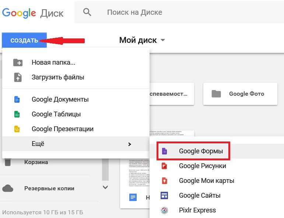Click the Google Sites icon
The width and height of the screenshot is (284, 218).
point(164,195)
